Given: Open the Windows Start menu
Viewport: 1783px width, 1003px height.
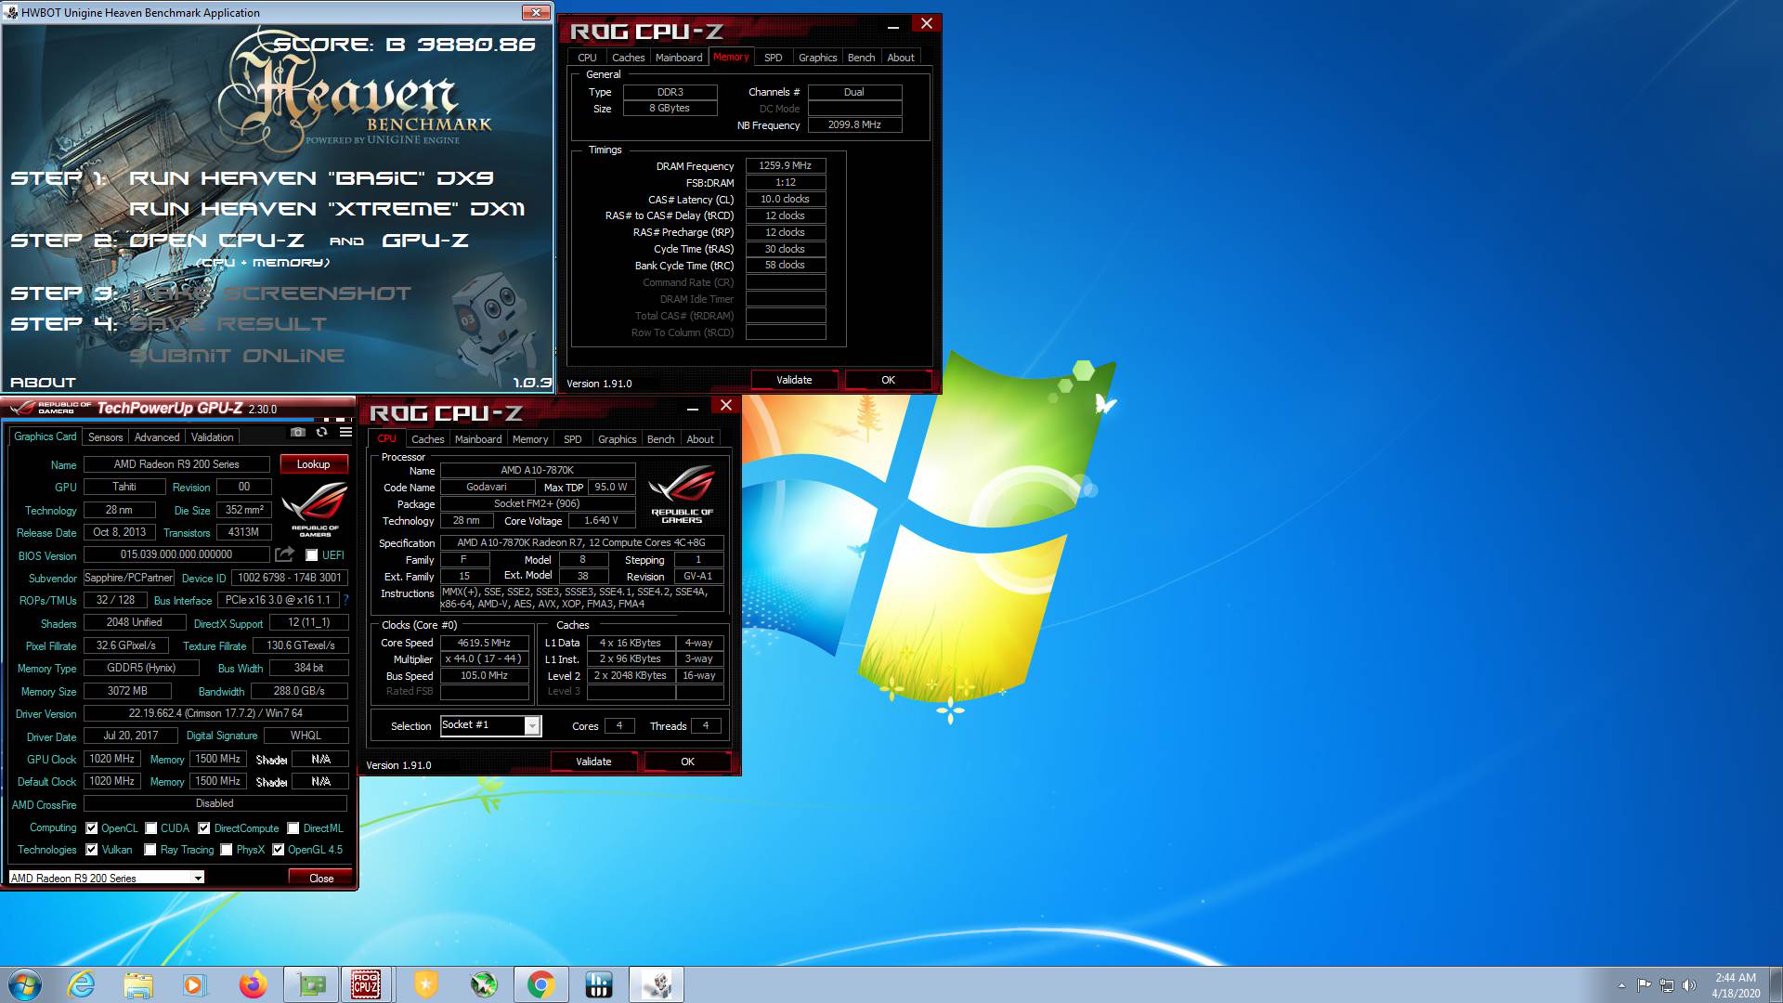Looking at the screenshot, I should (25, 984).
